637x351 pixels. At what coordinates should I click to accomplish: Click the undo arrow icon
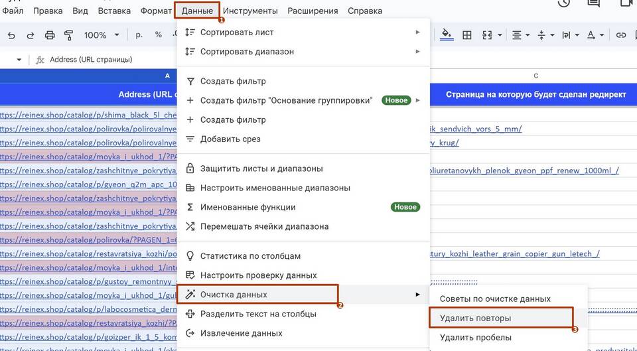click(x=11, y=35)
